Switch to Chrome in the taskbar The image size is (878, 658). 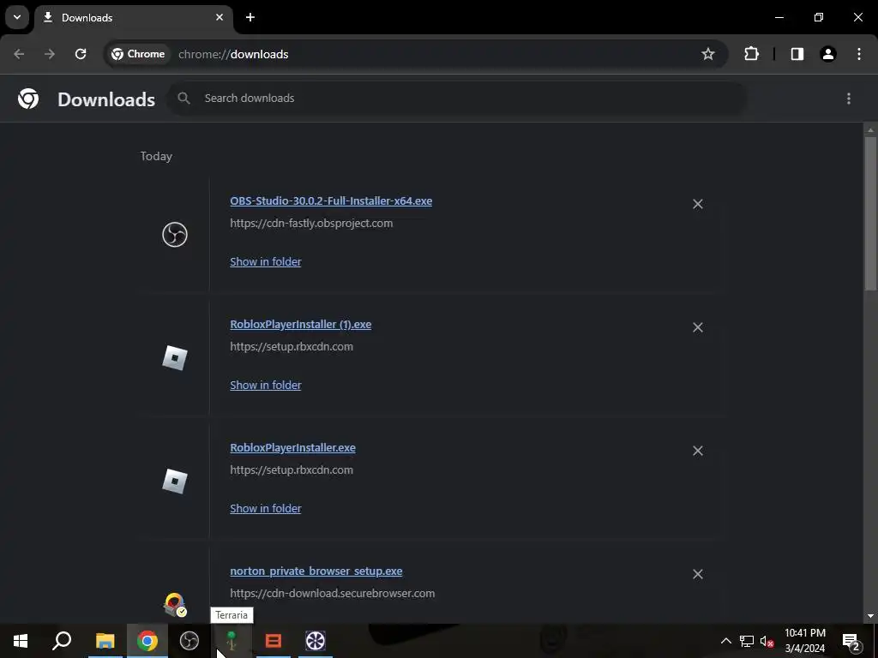click(x=147, y=641)
